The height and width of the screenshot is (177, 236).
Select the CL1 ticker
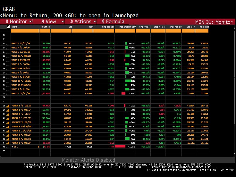coord(16,147)
